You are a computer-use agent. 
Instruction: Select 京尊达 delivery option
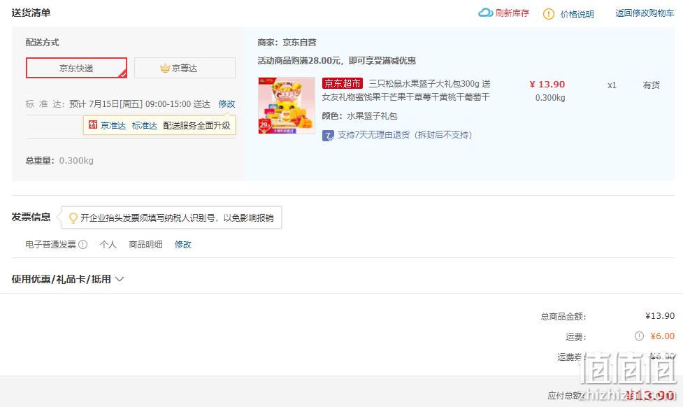(x=185, y=68)
